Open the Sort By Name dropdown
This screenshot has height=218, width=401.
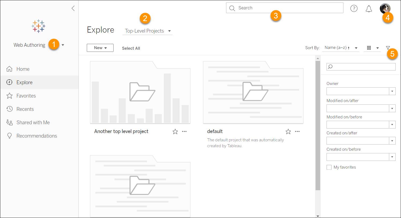point(340,48)
